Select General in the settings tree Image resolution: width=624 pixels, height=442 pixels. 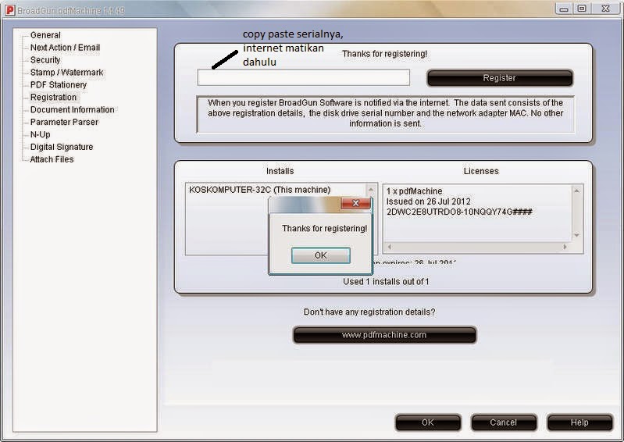45,35
